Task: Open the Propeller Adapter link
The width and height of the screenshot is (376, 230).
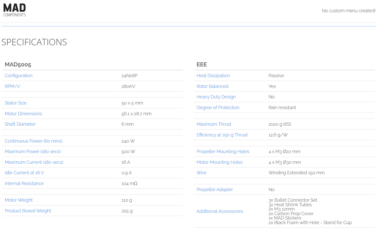Action: pyautogui.click(x=215, y=190)
